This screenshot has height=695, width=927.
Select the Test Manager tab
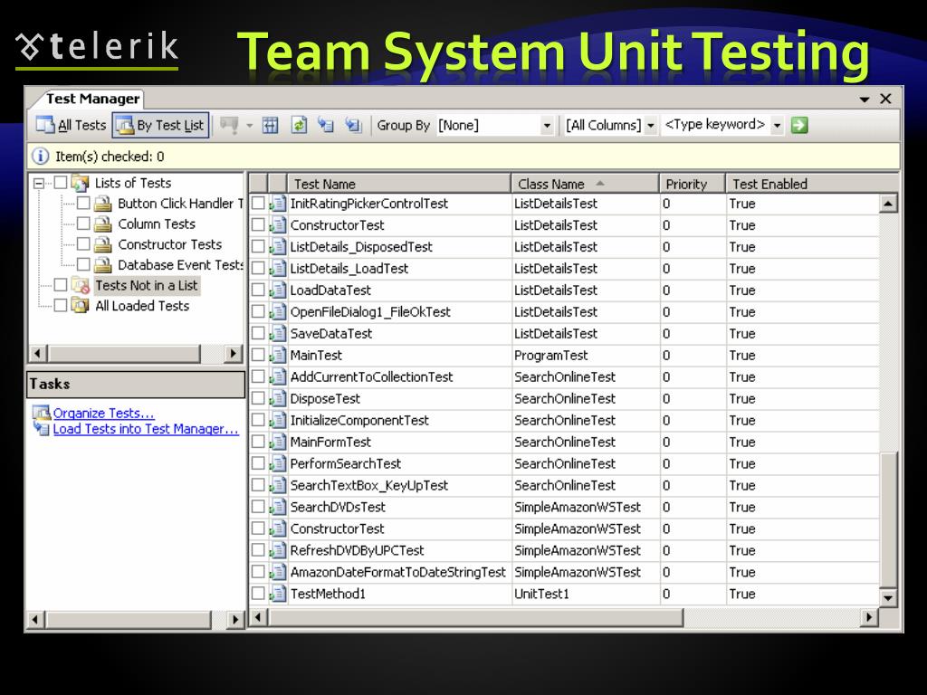point(93,99)
